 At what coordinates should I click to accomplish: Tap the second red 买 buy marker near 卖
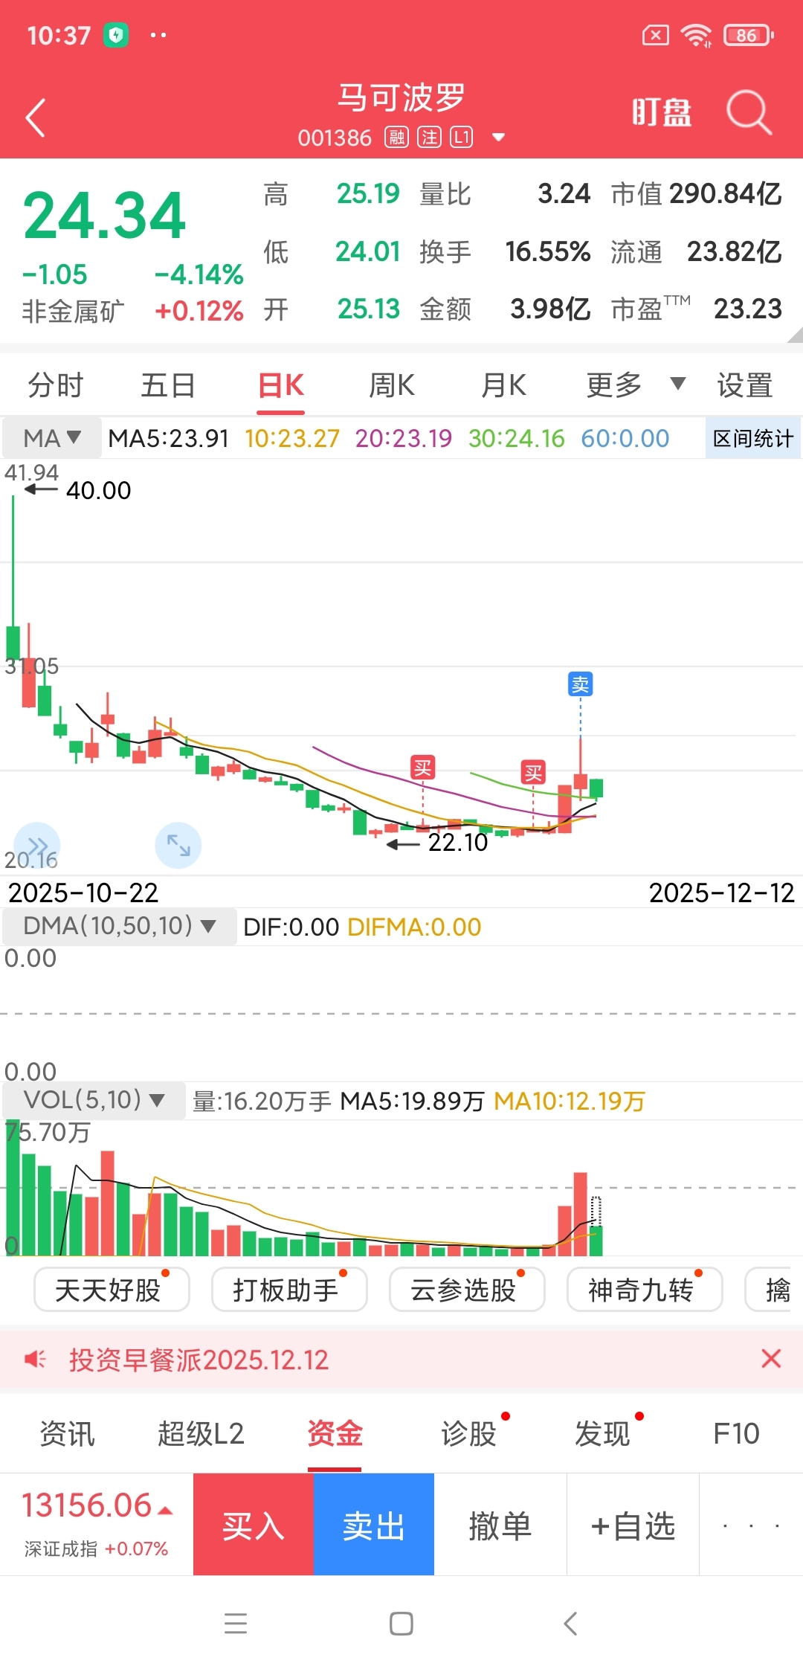(533, 773)
